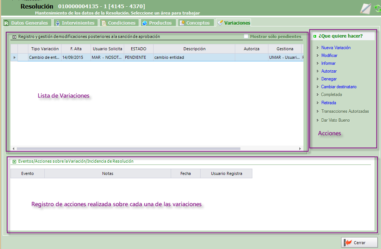The height and width of the screenshot is (249, 381).
Task: Click the Informar action link
Action: coord(328,63)
